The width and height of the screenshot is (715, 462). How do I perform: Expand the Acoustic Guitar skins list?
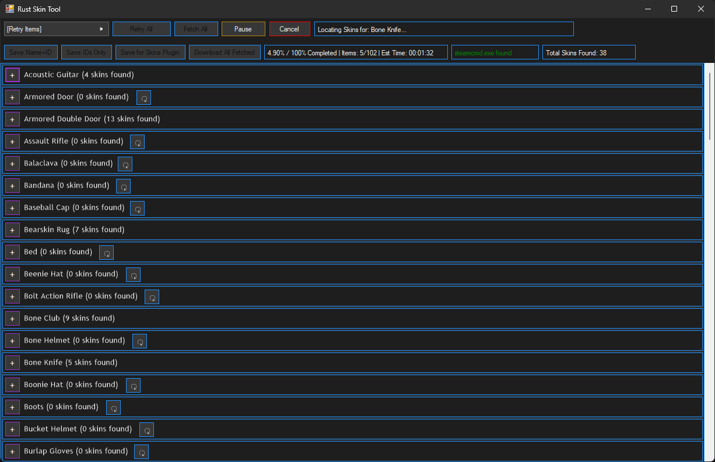pyautogui.click(x=12, y=75)
